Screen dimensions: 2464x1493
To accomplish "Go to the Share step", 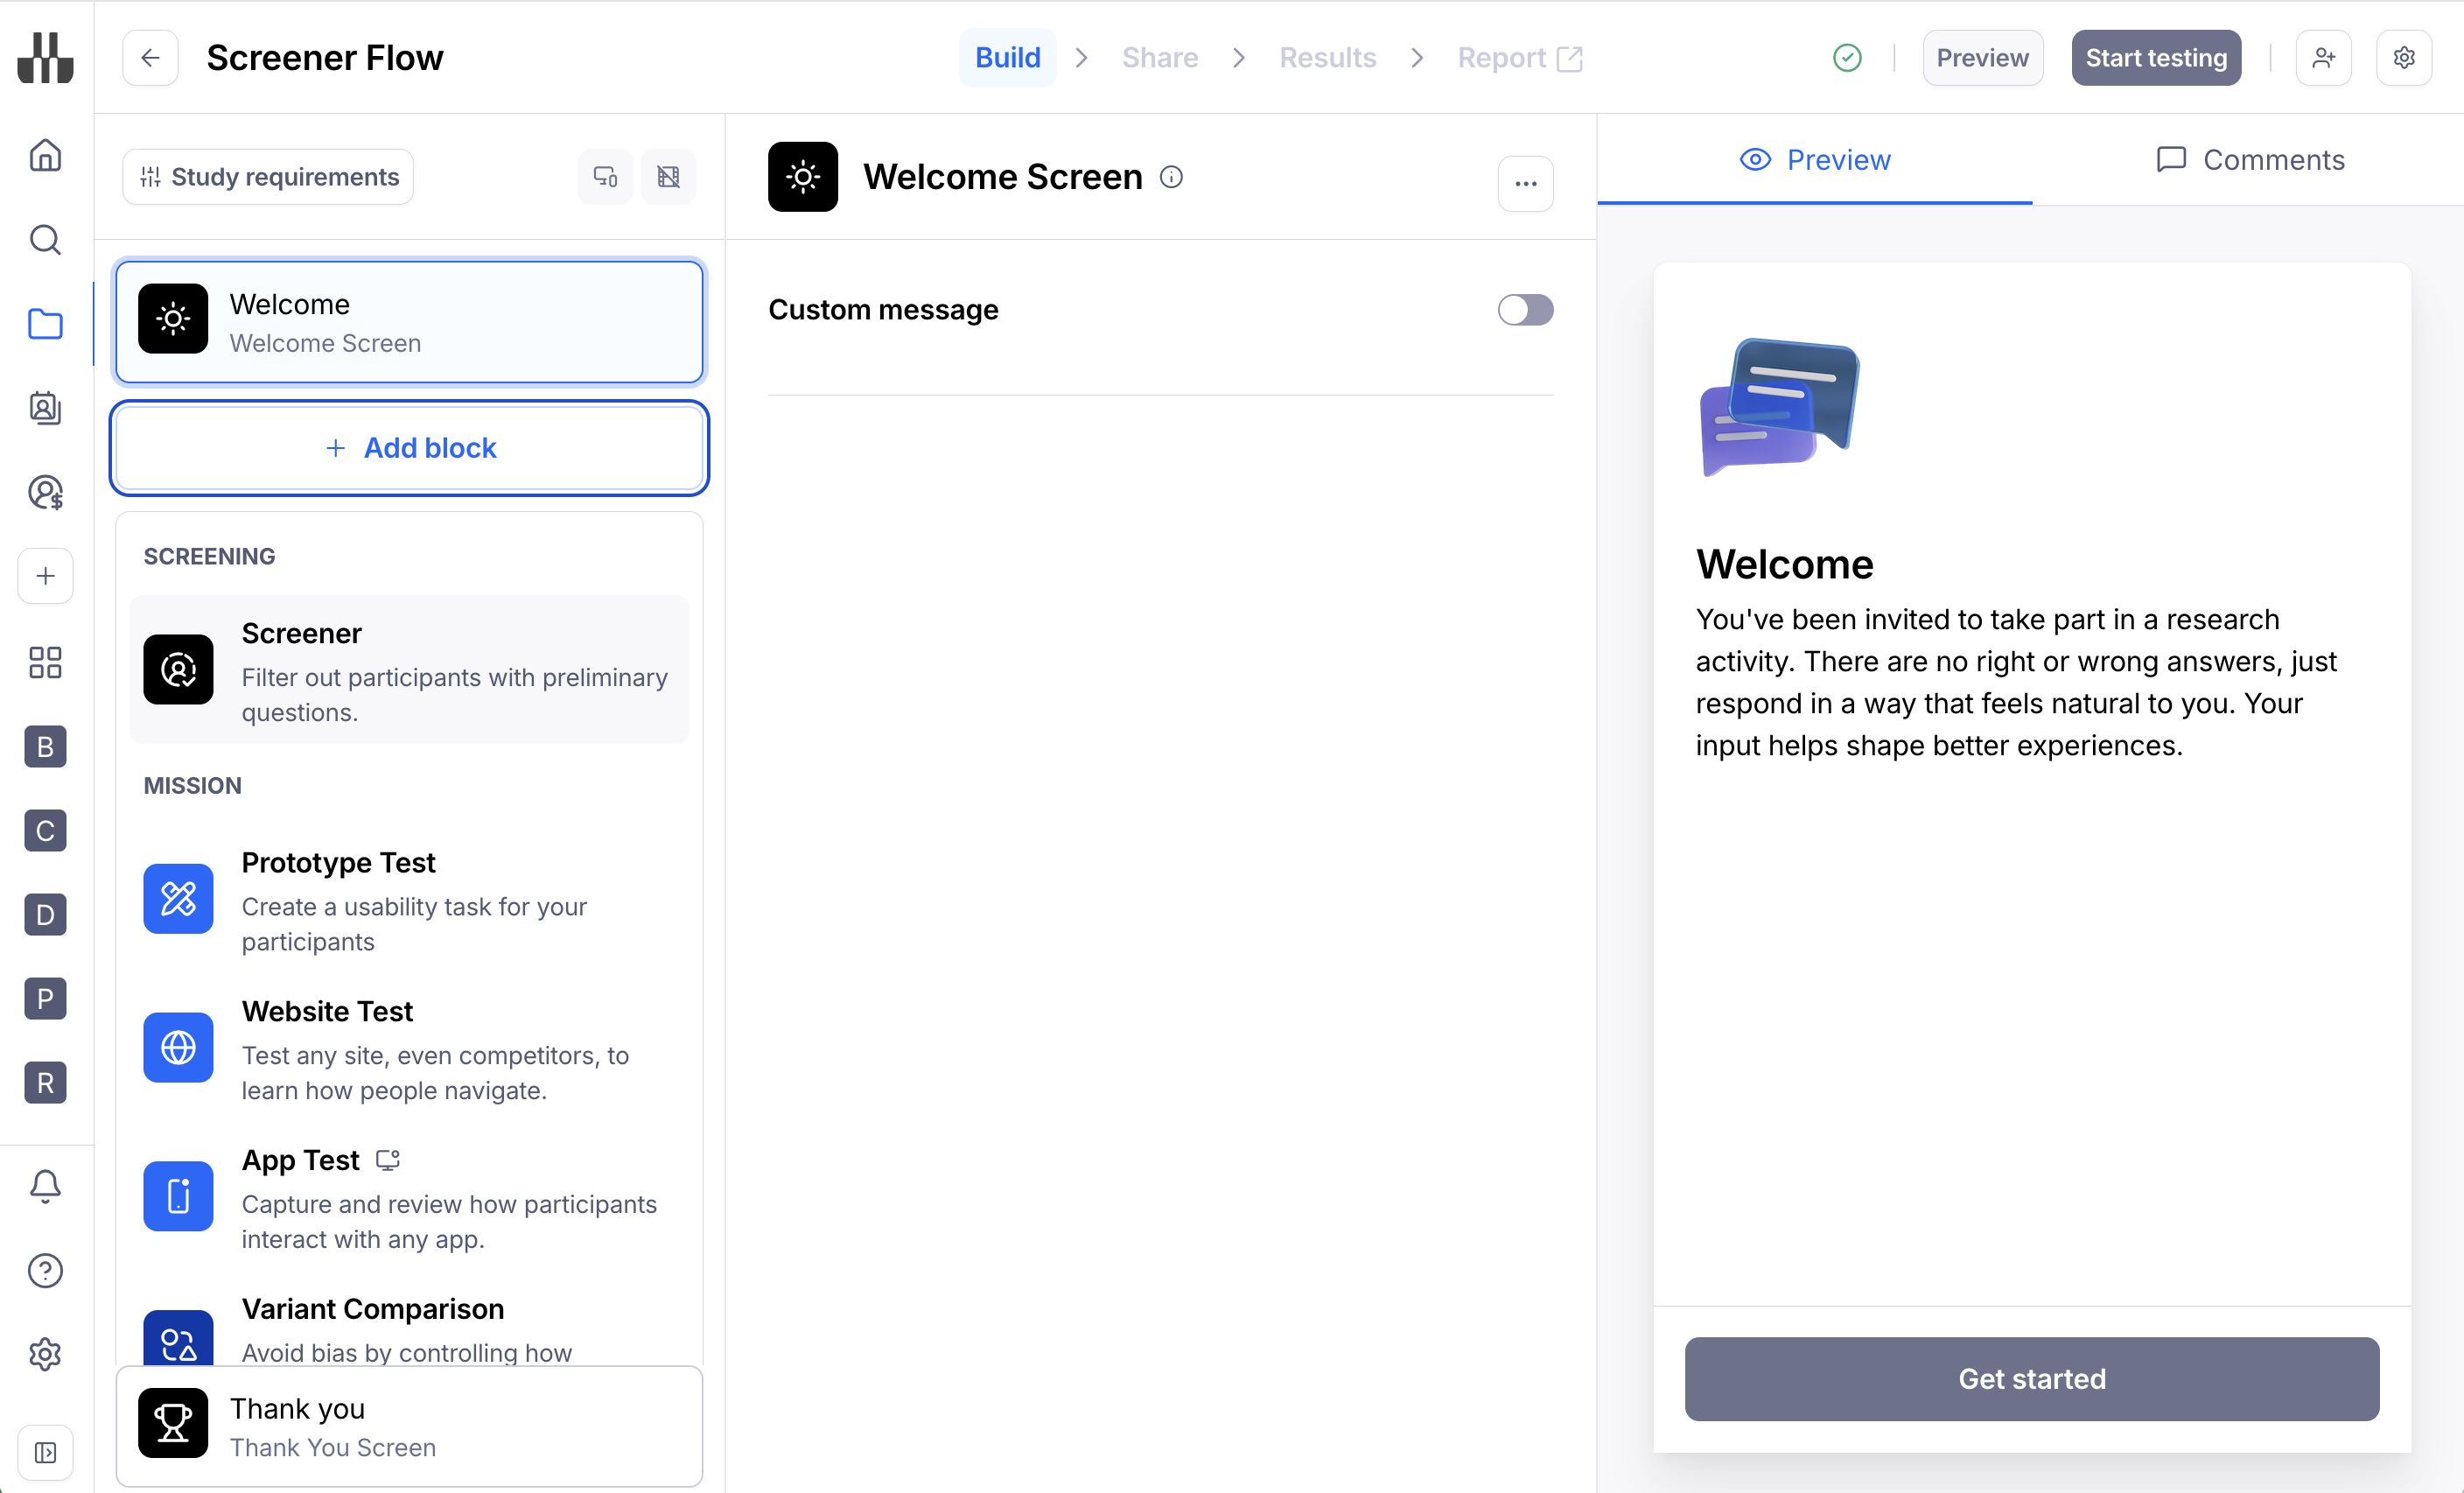I will click(x=1159, y=58).
